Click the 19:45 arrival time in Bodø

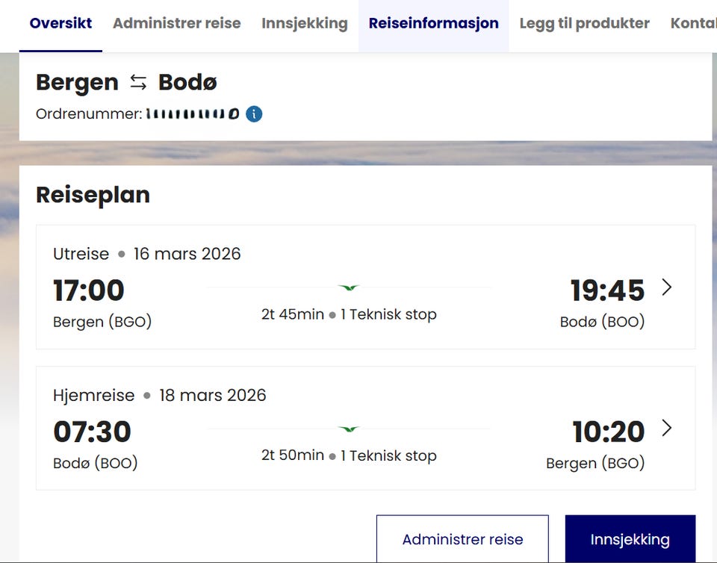point(606,290)
